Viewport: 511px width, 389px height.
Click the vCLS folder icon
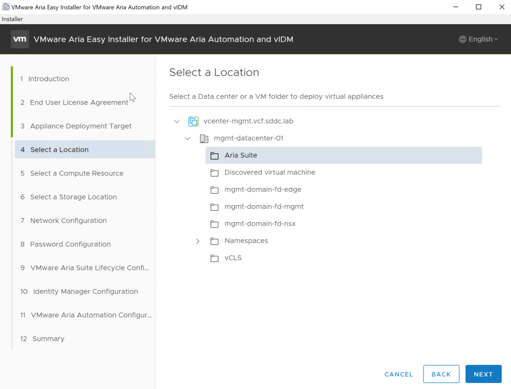pyautogui.click(x=215, y=258)
